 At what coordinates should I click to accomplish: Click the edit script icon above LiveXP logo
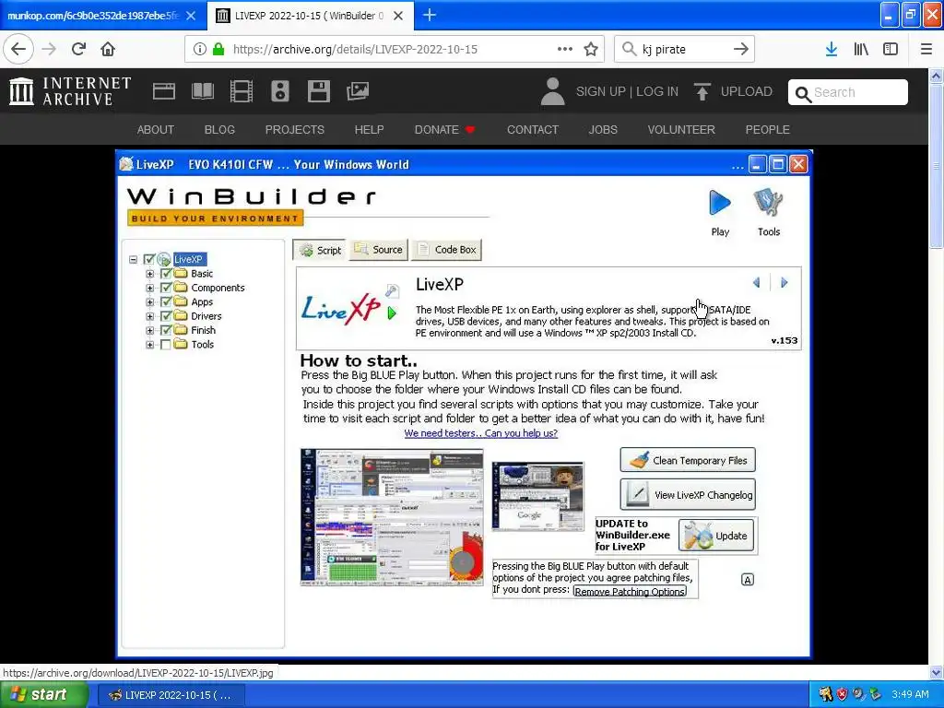click(393, 290)
